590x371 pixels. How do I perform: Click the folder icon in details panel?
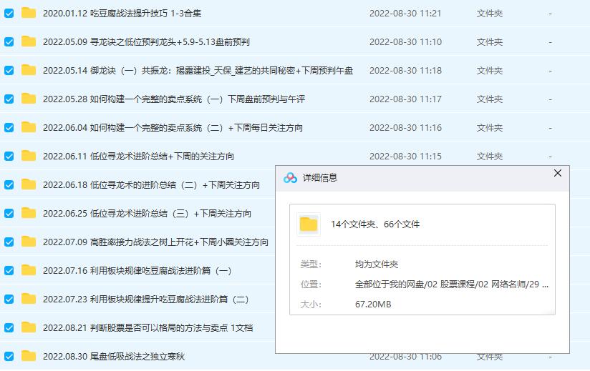coord(309,224)
